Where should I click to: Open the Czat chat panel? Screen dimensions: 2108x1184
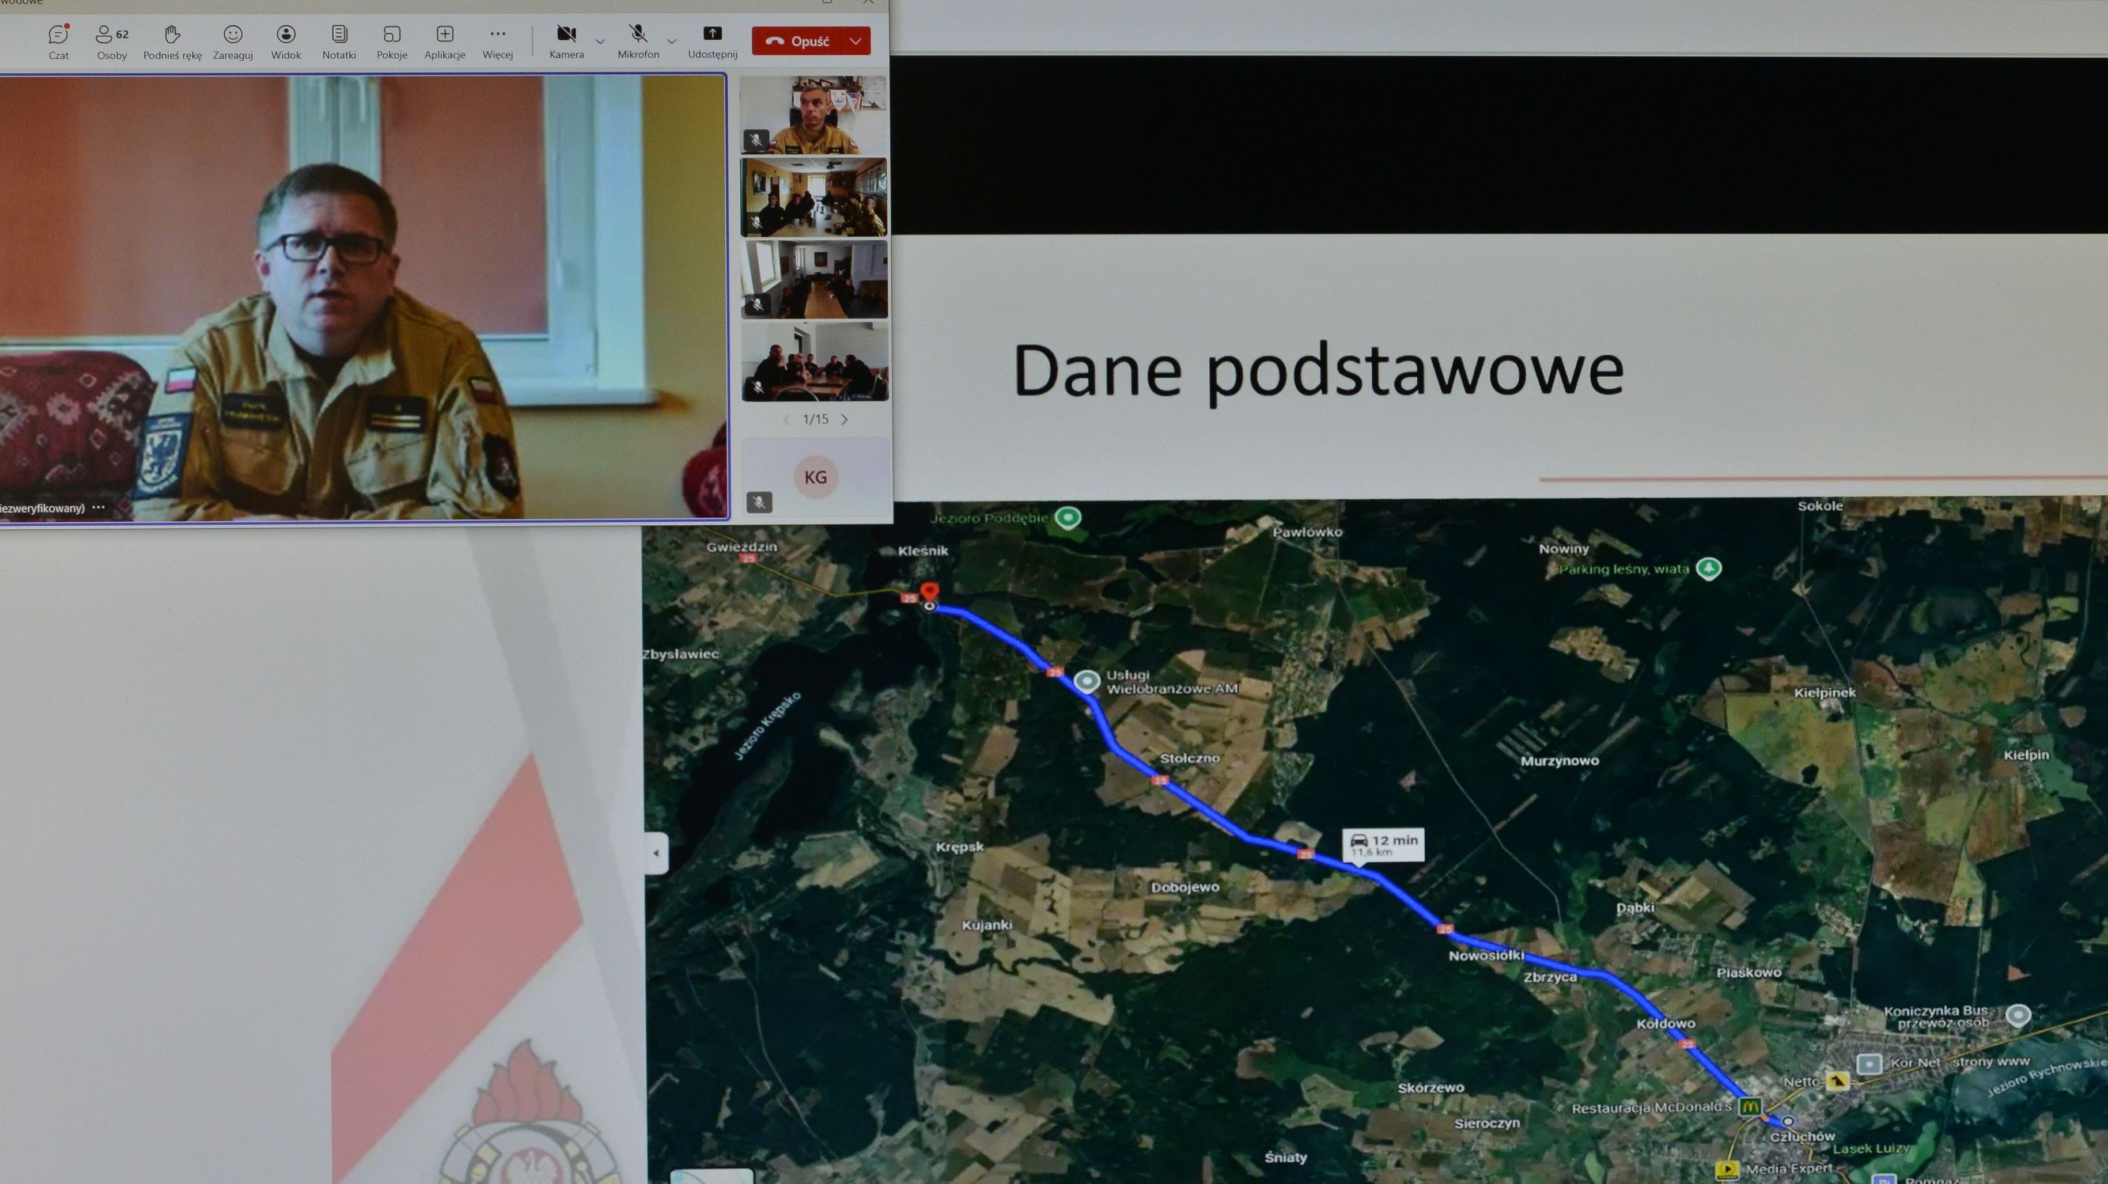58,41
